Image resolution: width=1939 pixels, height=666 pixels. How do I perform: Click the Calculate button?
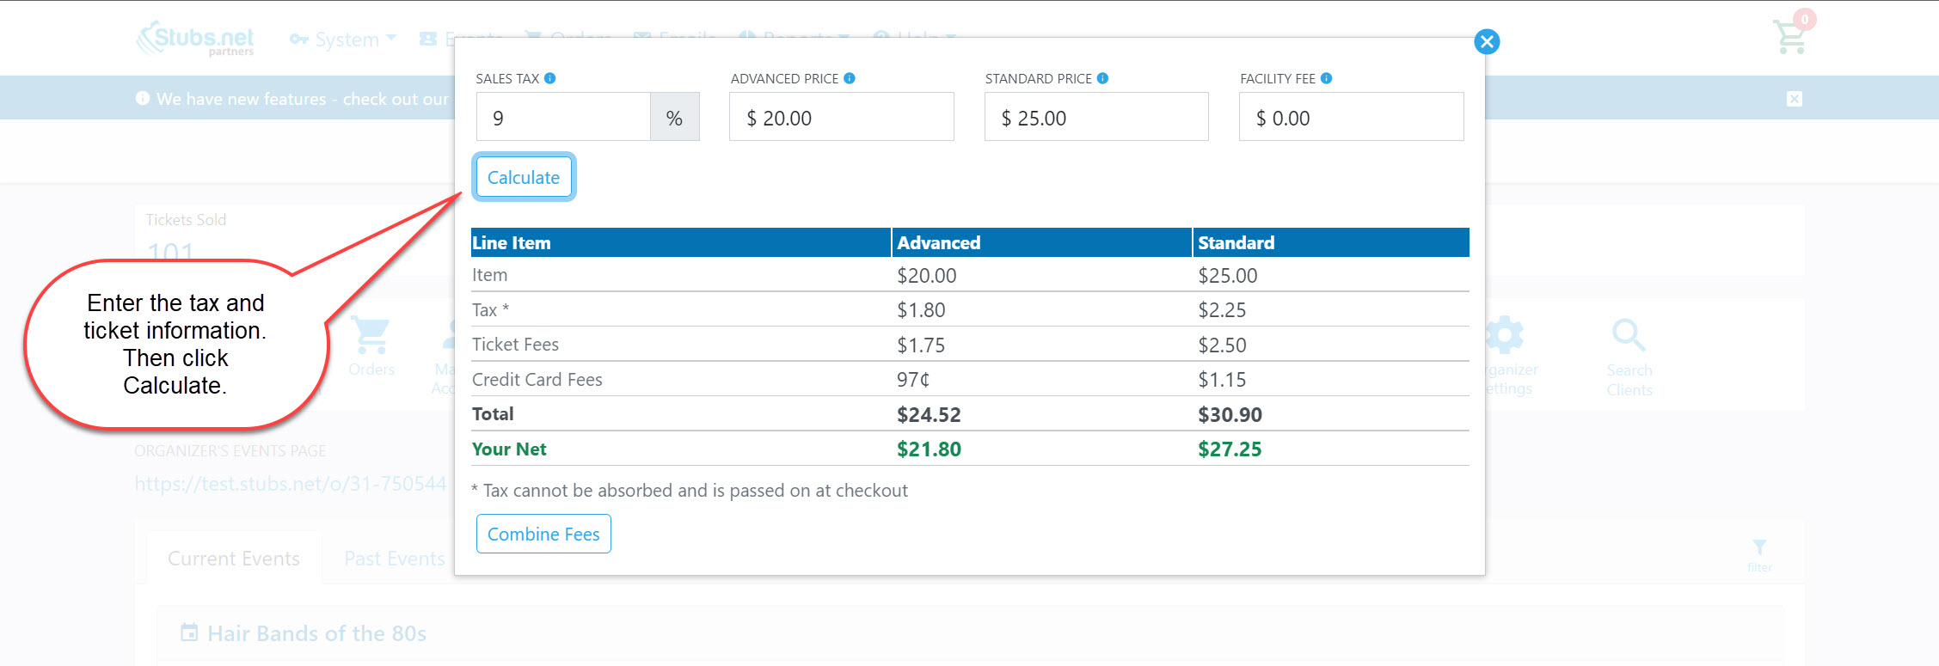pyautogui.click(x=524, y=177)
